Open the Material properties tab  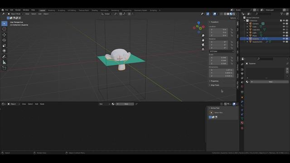pos(242,123)
